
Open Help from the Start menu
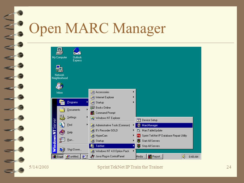click(x=73, y=132)
